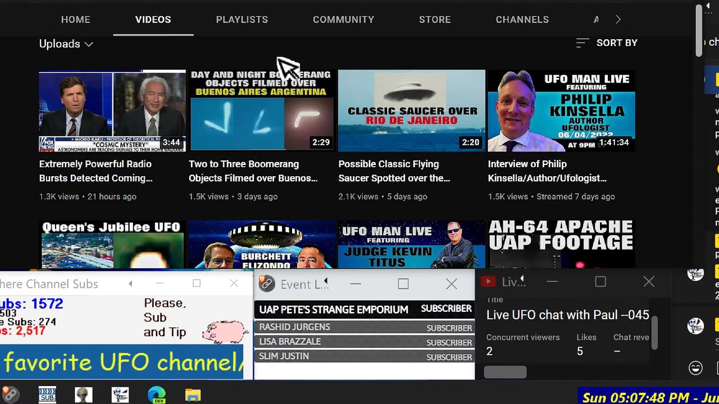Select UAP PETE'S STRANGE EMPORIUM subscriber row
This screenshot has height=404, width=719.
point(364,309)
